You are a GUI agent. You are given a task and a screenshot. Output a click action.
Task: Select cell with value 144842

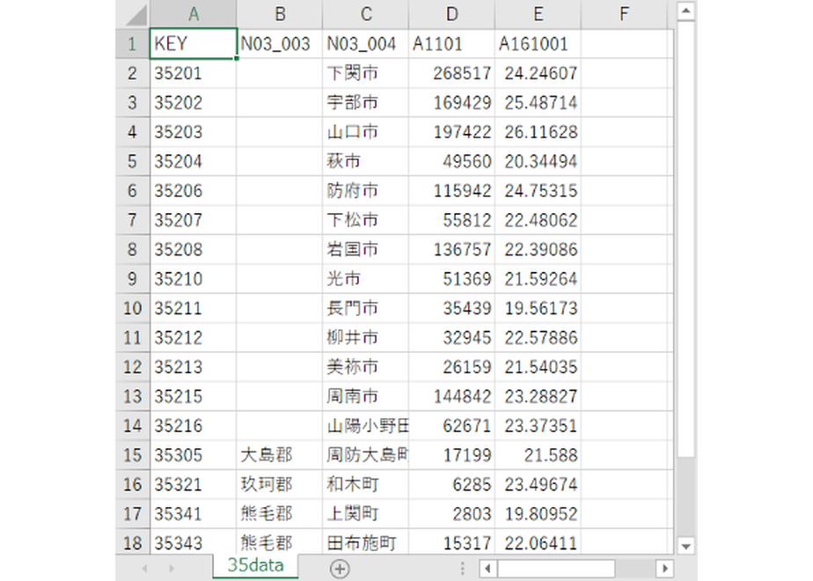coord(451,396)
